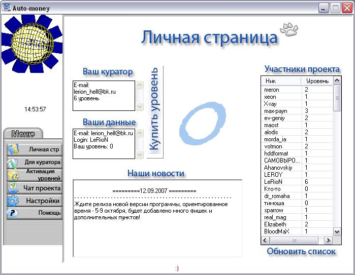Select participant row real_mag
Viewport: 355px width, 275px height.
pos(297,217)
